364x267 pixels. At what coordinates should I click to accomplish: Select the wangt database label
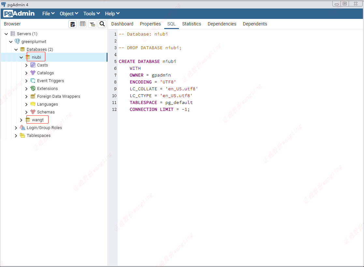point(38,120)
